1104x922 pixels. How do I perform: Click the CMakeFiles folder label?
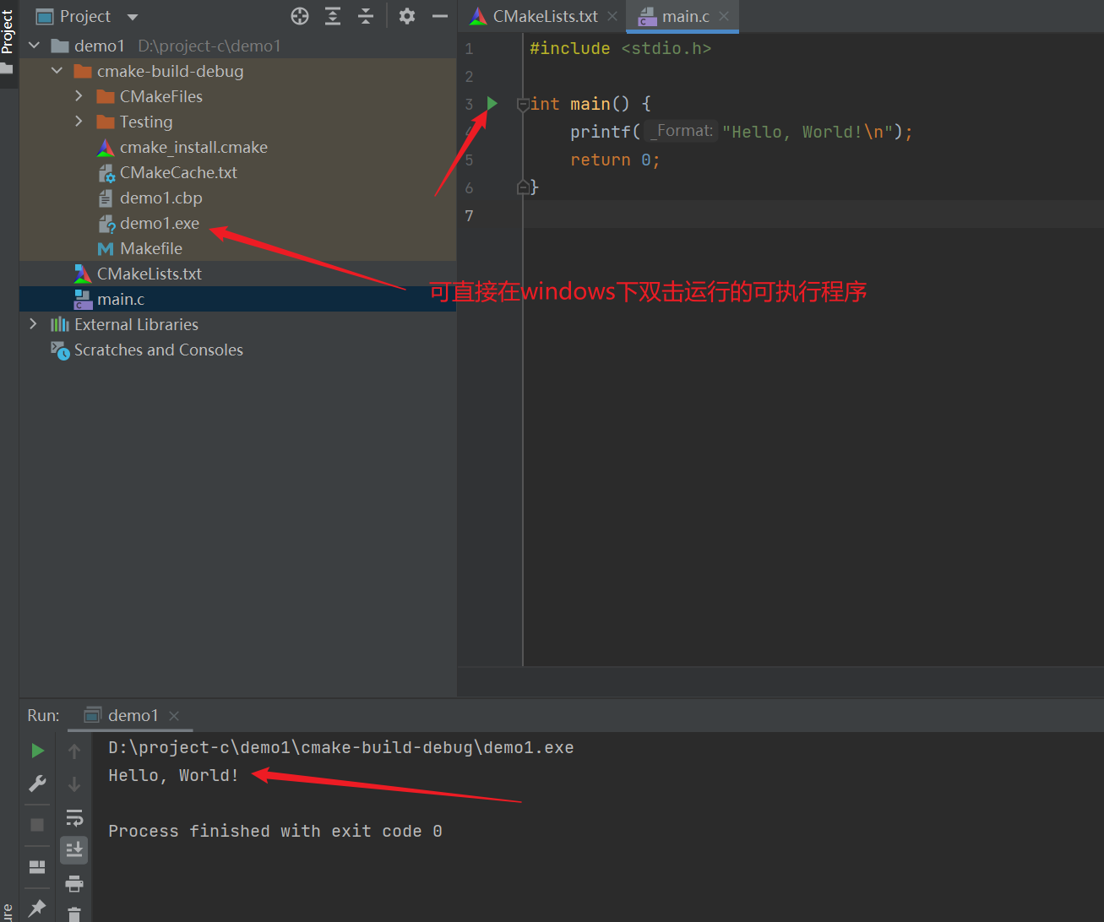[x=161, y=96]
